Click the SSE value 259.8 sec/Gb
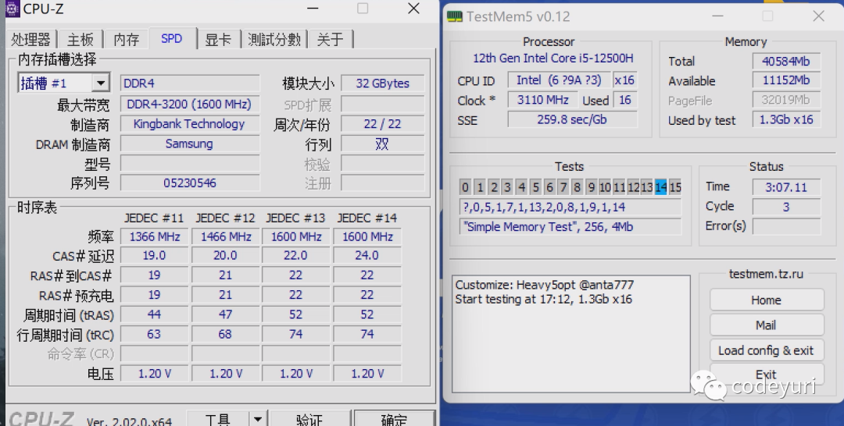 click(x=572, y=119)
